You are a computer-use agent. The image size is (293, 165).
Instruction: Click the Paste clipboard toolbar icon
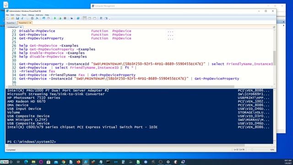32,18
